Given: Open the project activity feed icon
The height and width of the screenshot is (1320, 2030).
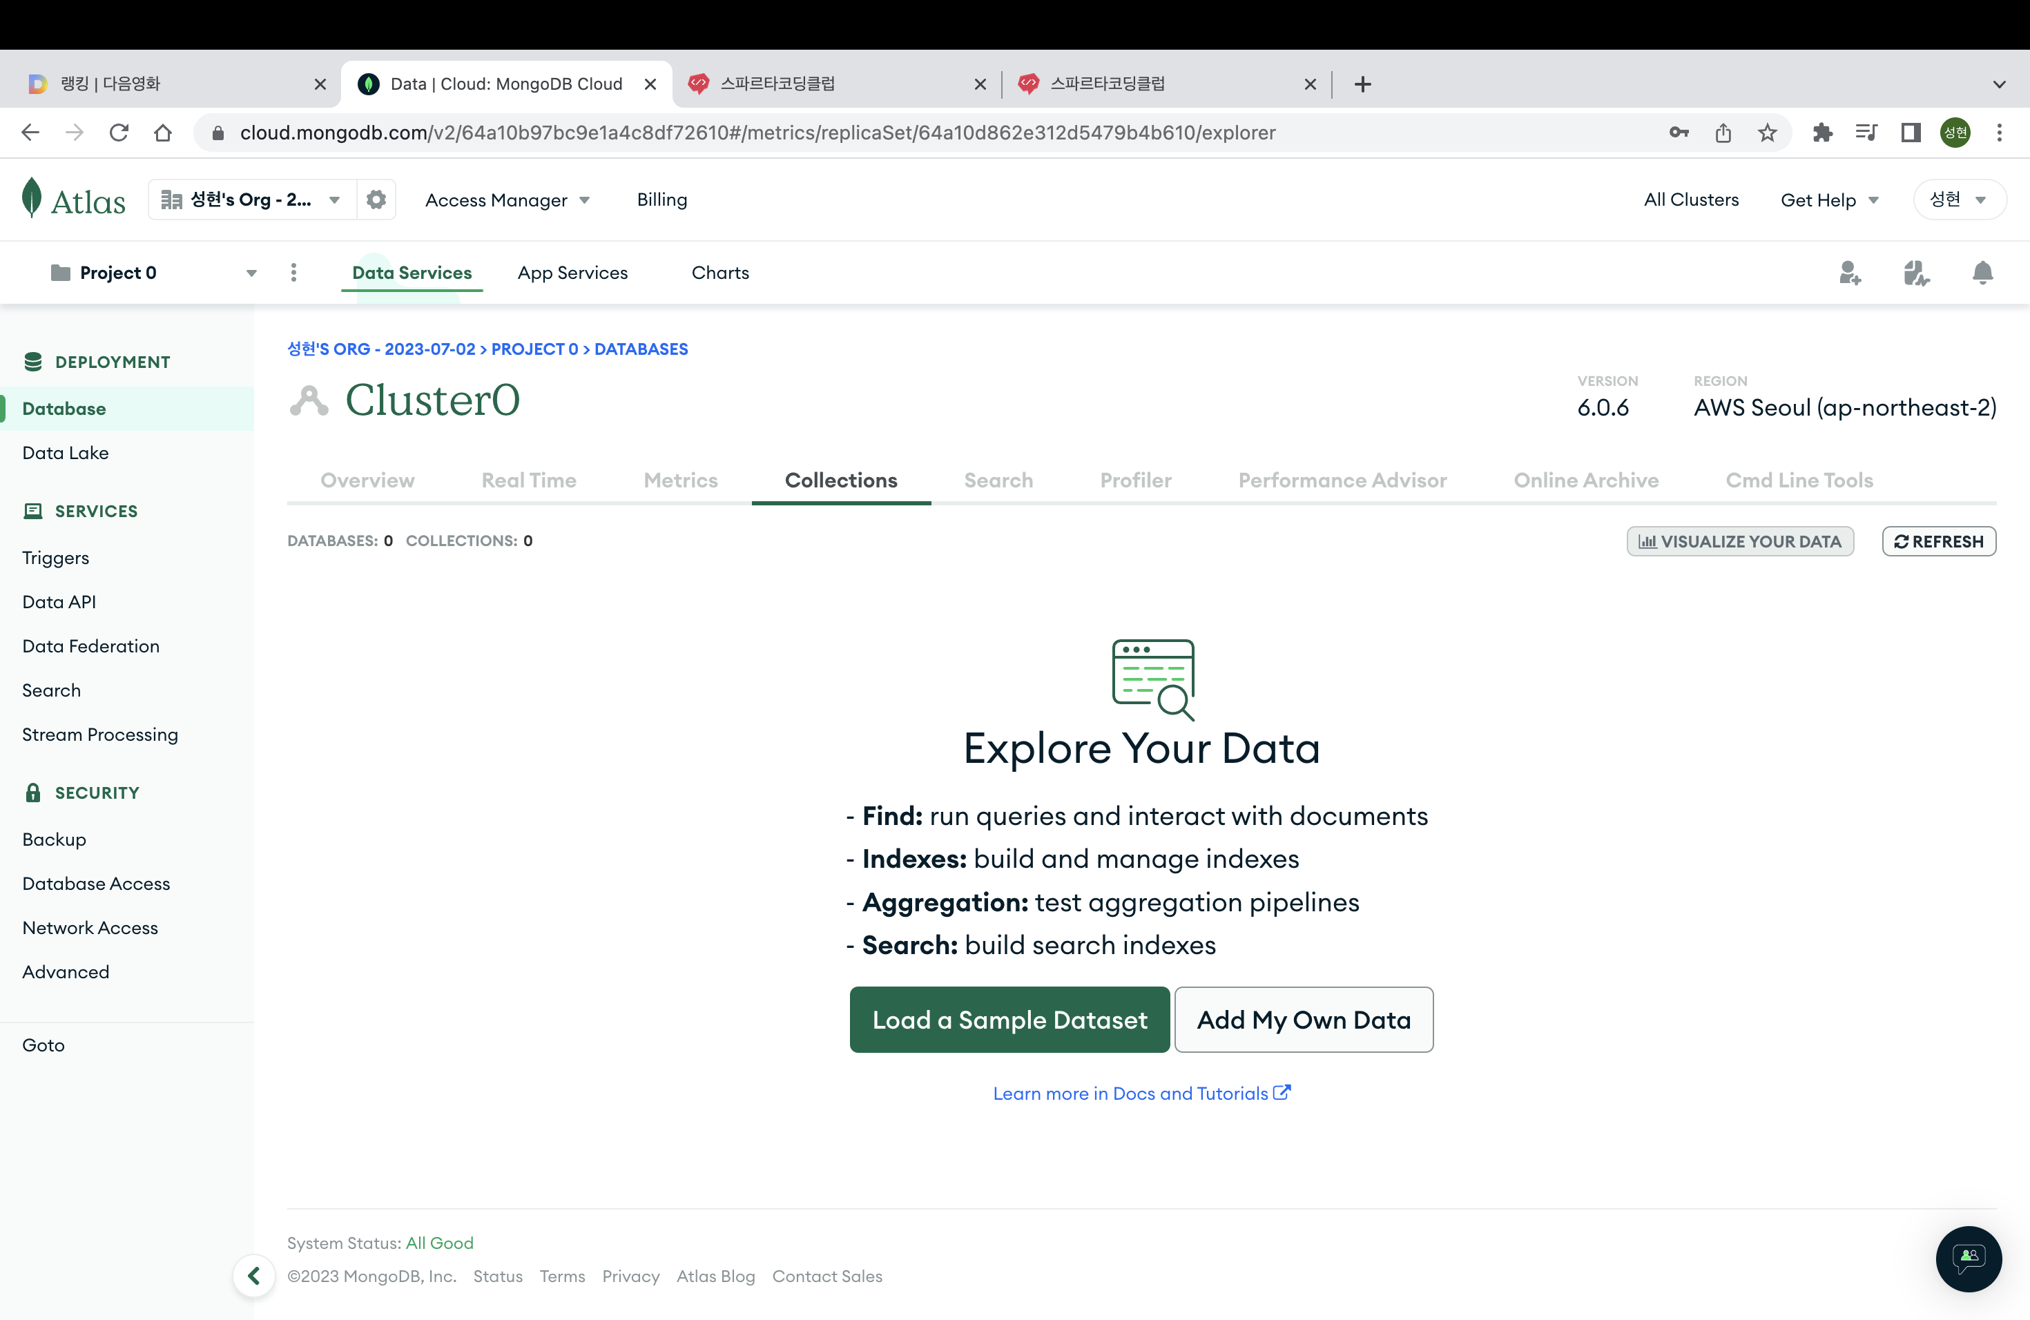Looking at the screenshot, I should [x=1915, y=273].
